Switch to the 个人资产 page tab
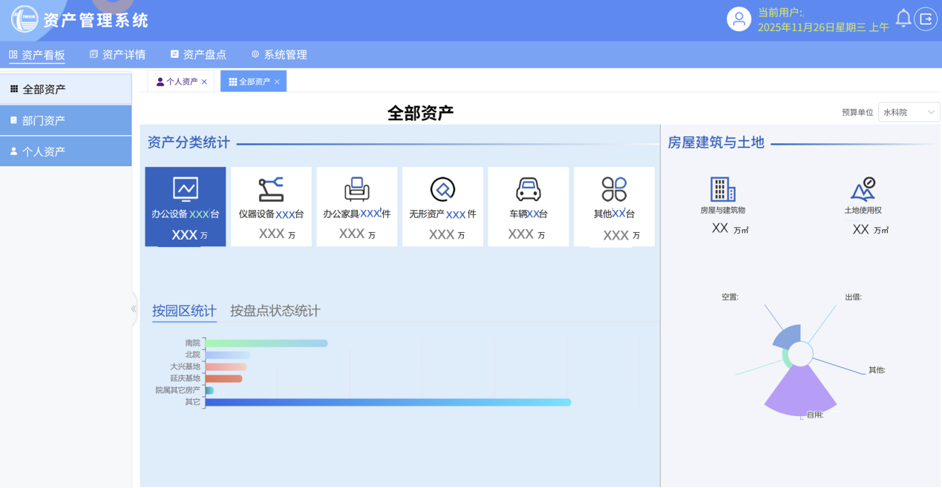Image resolution: width=942 pixels, height=488 pixels. [177, 82]
